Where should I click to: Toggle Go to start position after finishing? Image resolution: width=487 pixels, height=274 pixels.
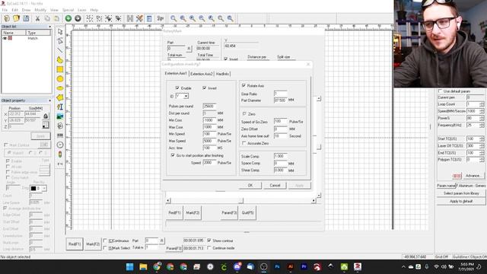(173, 155)
